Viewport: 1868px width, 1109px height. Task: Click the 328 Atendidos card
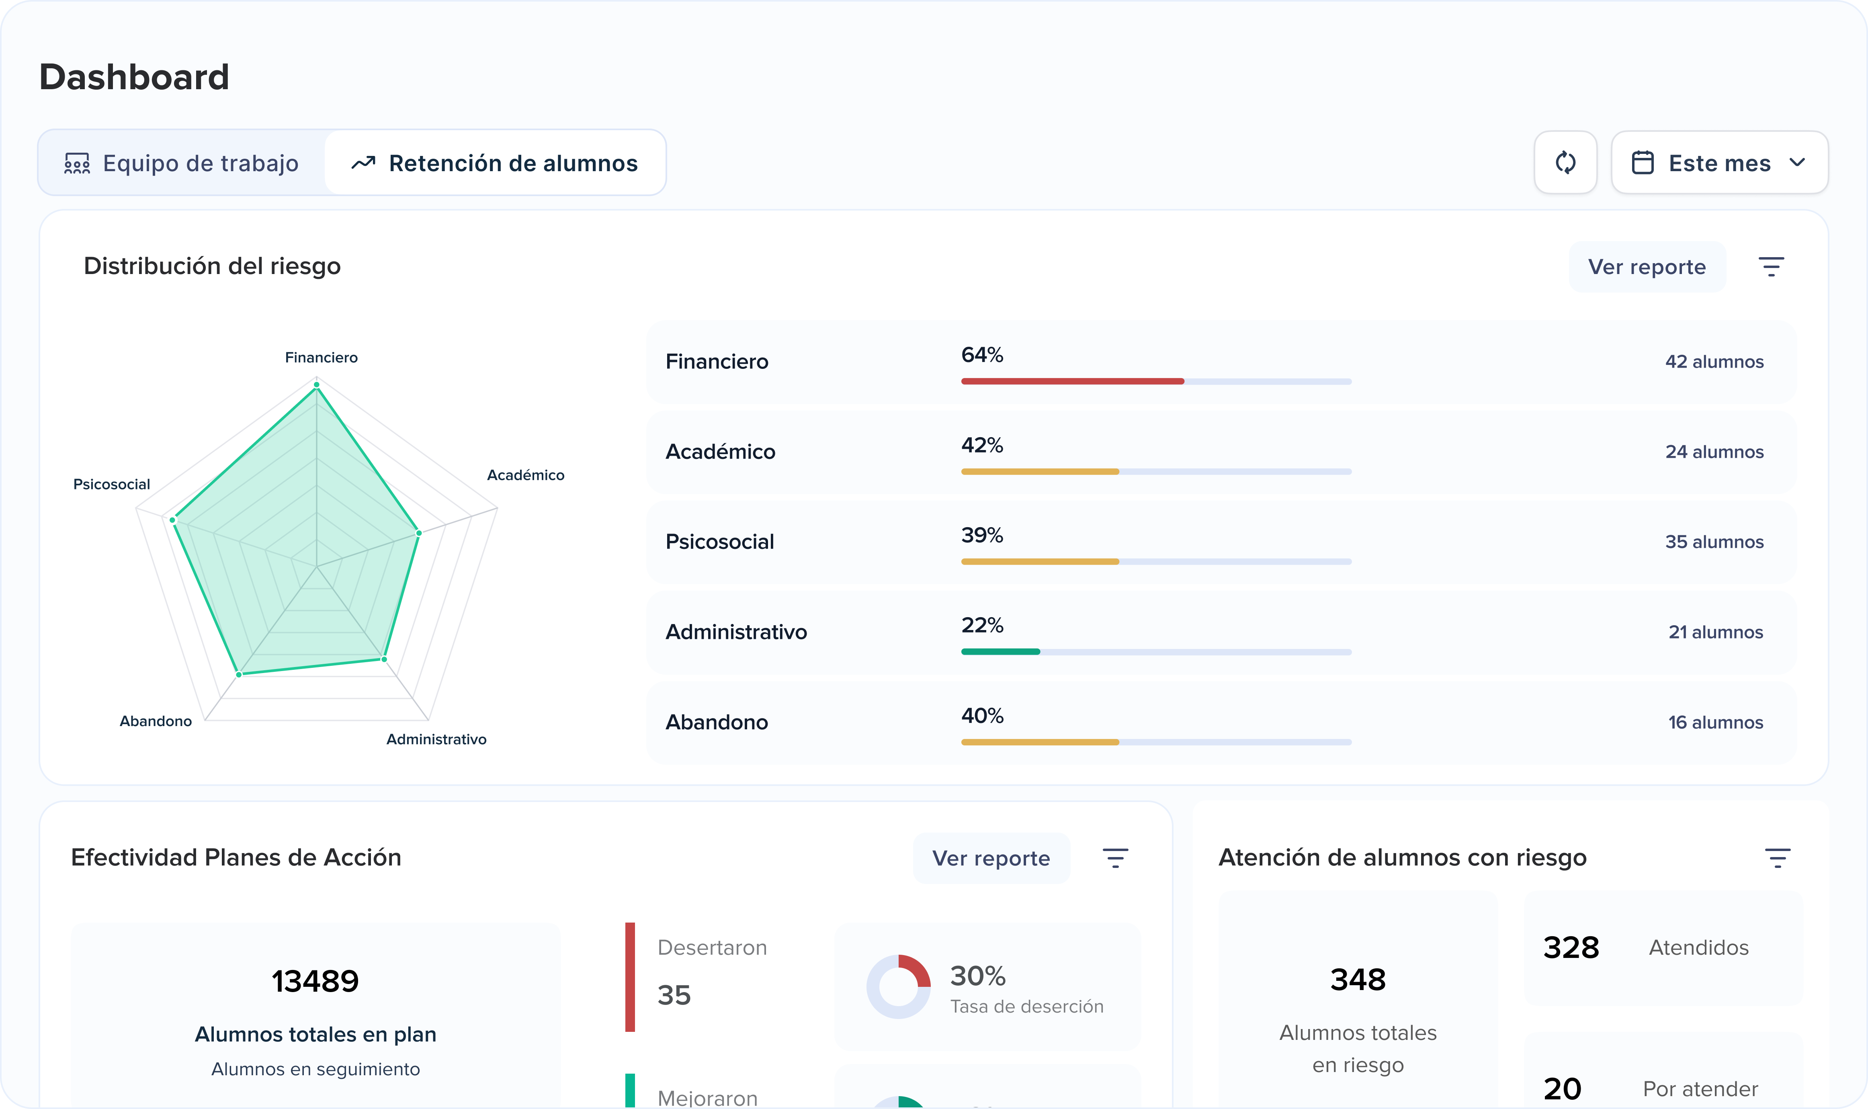tap(1664, 947)
